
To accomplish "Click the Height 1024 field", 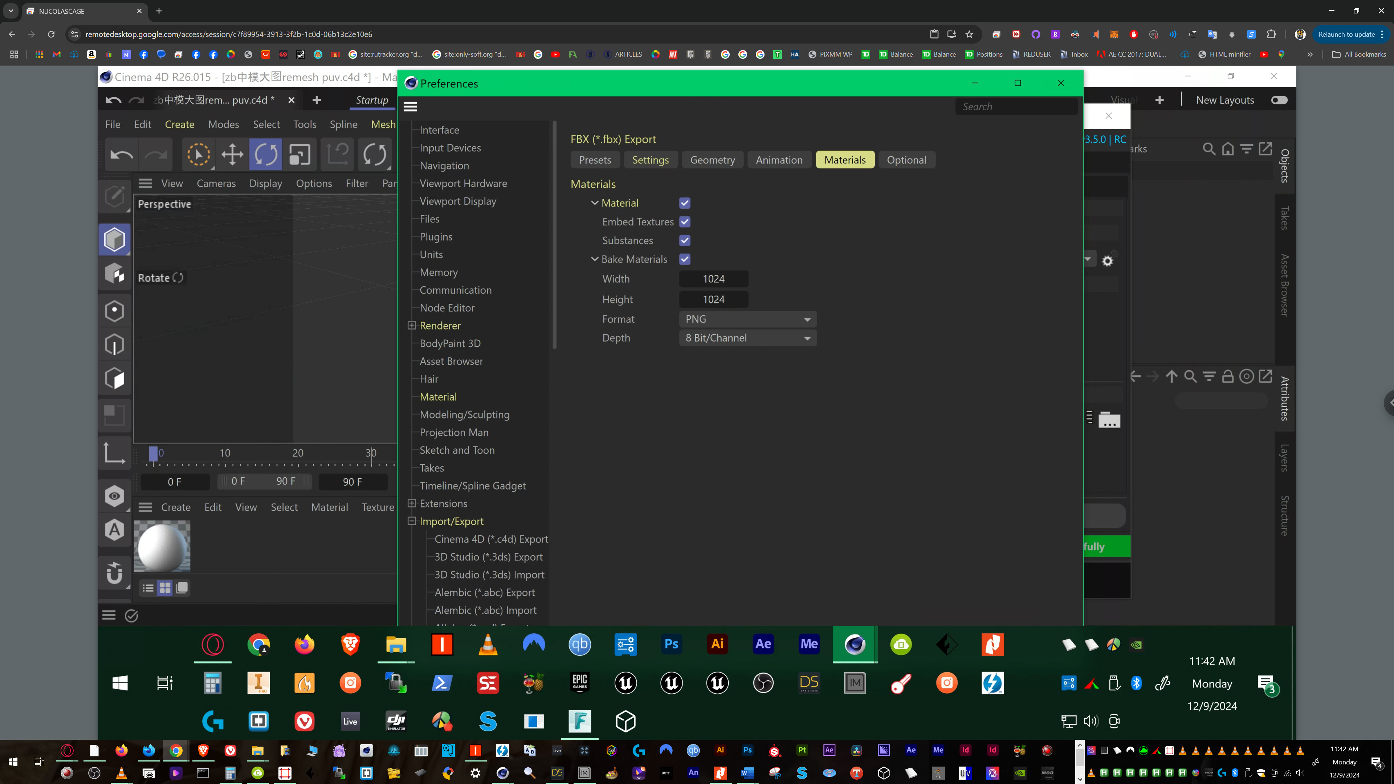I will [713, 300].
